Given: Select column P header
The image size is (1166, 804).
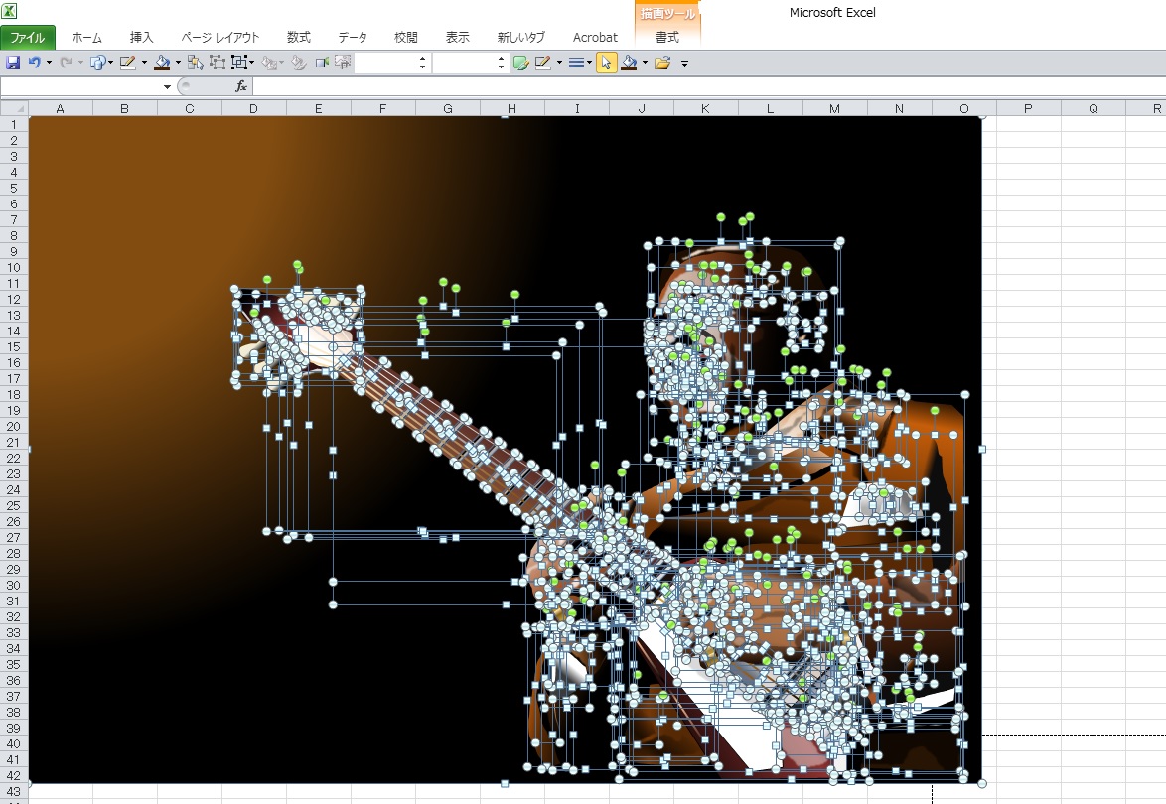Looking at the screenshot, I should tap(1028, 108).
